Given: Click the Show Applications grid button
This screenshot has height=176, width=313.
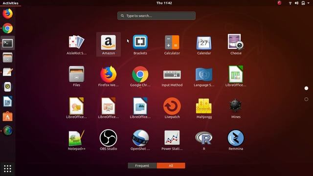Looking at the screenshot, I should coord(8,169).
